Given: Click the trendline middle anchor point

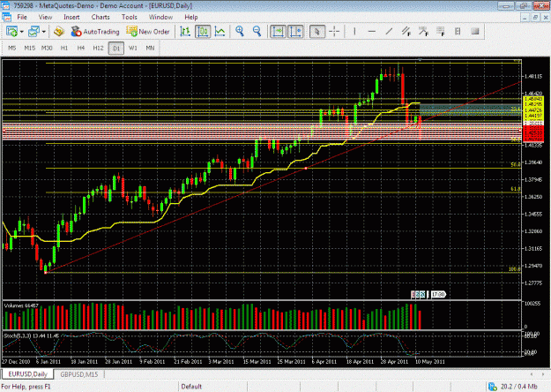Looking at the screenshot, I should tap(306, 169).
